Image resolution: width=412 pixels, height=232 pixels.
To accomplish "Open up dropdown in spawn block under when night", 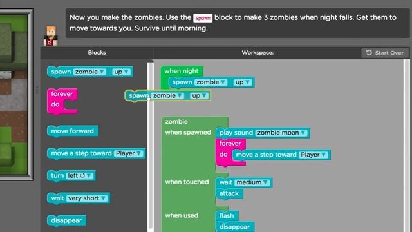I will pos(243,82).
